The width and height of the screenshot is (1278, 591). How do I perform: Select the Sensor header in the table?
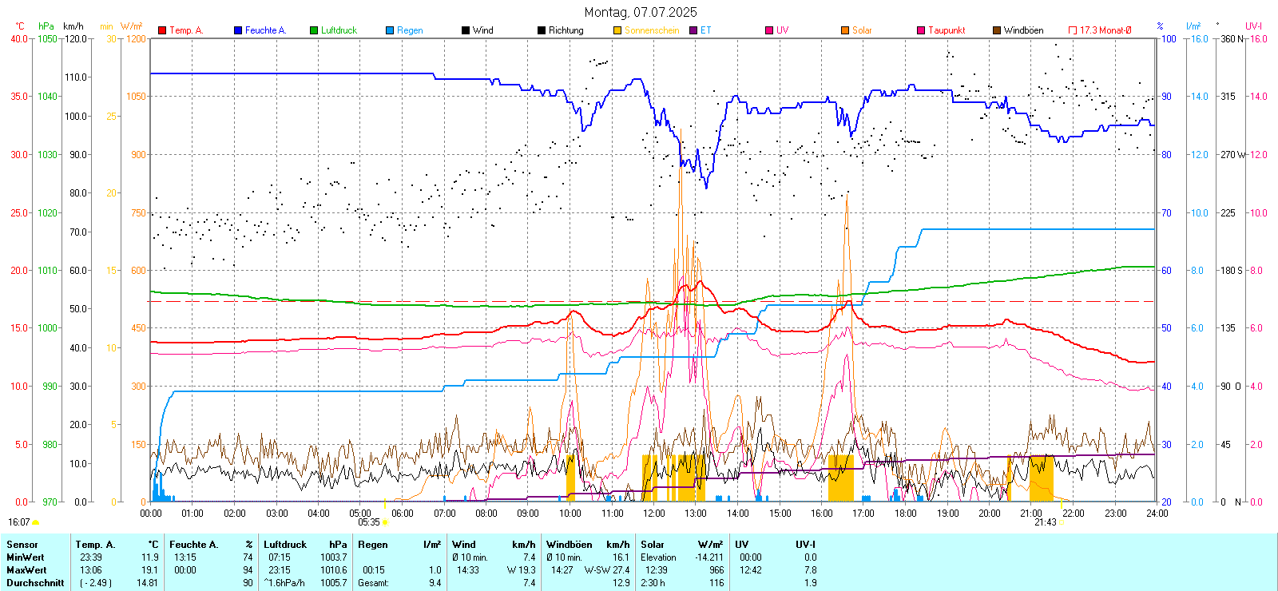click(x=22, y=545)
